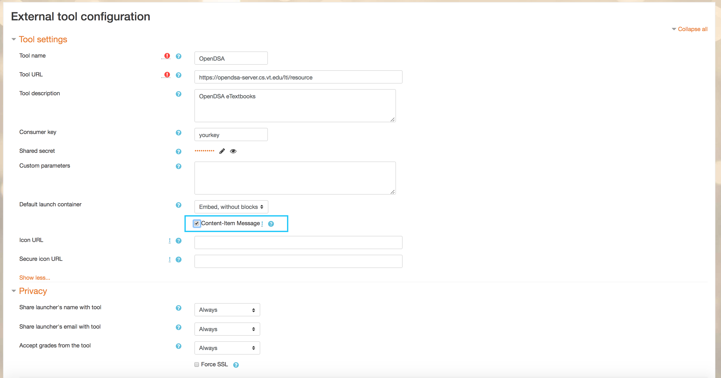The image size is (721, 378).
Task: Click the Custom parameters text area
Action: pyautogui.click(x=295, y=178)
